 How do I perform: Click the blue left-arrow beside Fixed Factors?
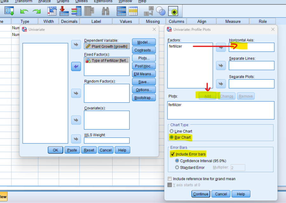pyautogui.click(x=76, y=66)
